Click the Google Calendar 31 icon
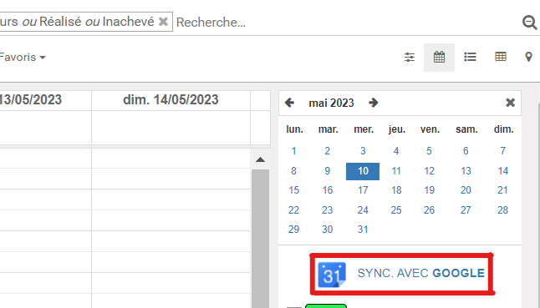Viewport: 540px width, 308px height. tap(332, 275)
